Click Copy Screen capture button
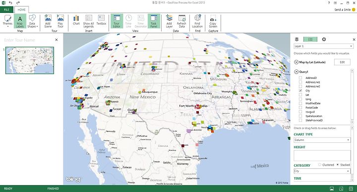The width and height of the screenshot is (357, 192). pyautogui.click(x=213, y=21)
